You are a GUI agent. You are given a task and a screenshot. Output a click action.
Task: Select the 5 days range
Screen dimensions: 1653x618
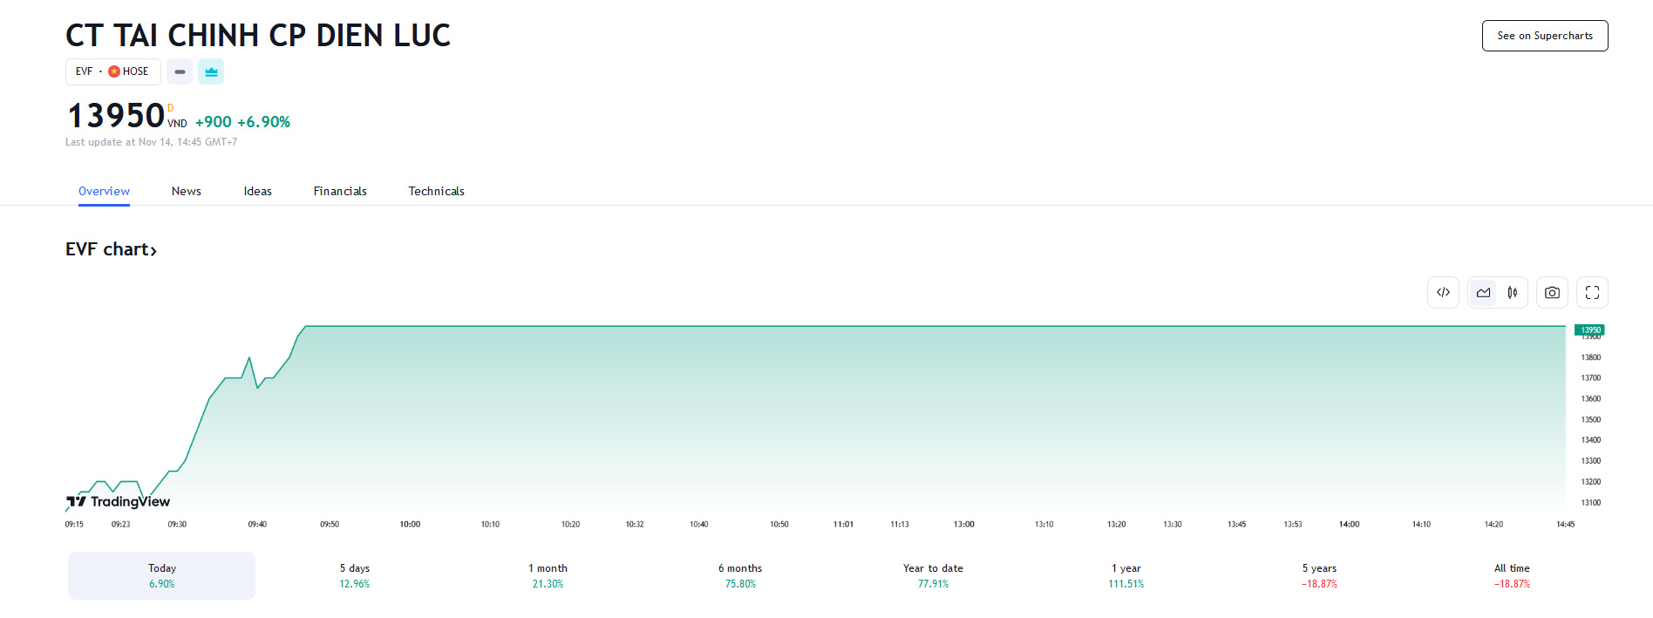click(x=354, y=575)
